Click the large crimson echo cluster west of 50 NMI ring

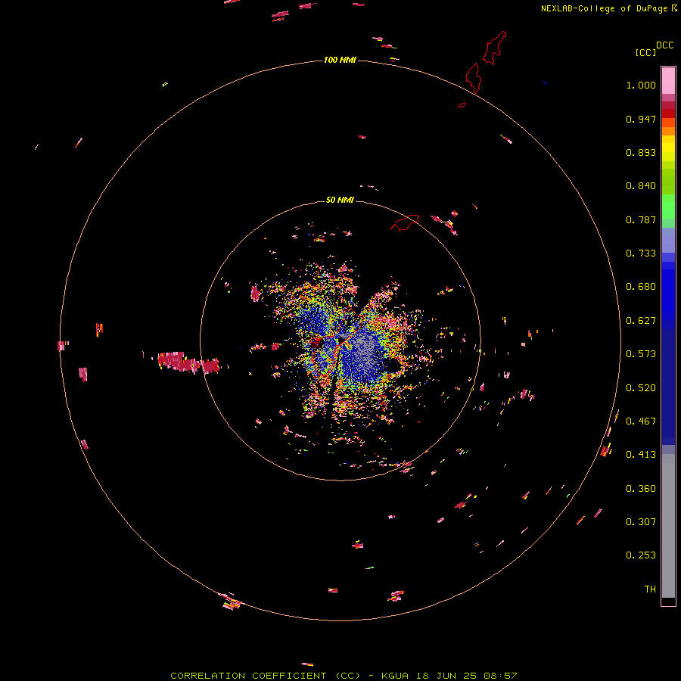[x=189, y=362]
